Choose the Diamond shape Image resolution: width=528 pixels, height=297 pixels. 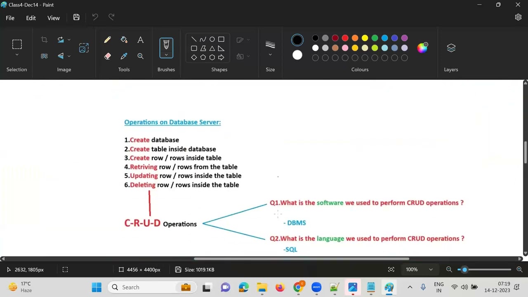[194, 57]
